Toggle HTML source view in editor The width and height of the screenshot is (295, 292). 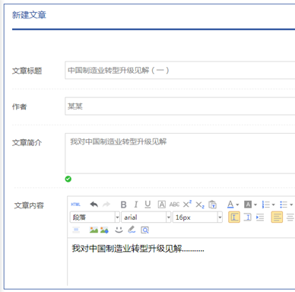click(75, 205)
